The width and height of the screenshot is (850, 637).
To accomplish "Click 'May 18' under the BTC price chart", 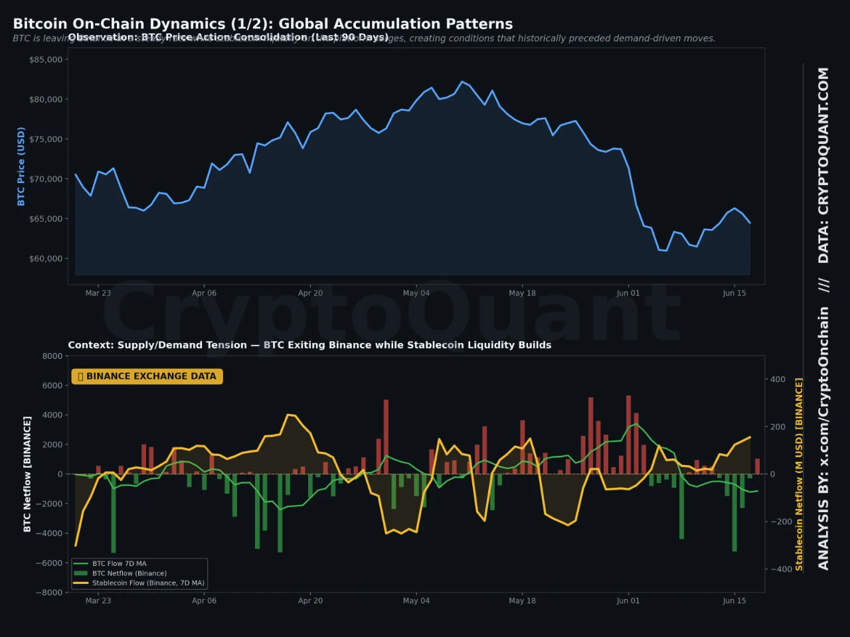I will pos(522,293).
